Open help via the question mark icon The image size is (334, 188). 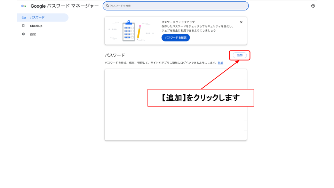point(313,6)
